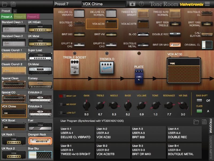This screenshot has height=161, width=214.
Task: Click the power icon on the TREBLE BOOST pedal
Action: (x=75, y=53)
